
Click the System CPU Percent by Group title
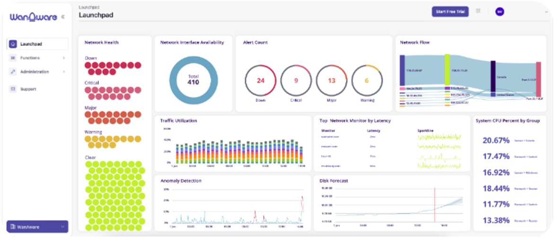tap(508, 121)
